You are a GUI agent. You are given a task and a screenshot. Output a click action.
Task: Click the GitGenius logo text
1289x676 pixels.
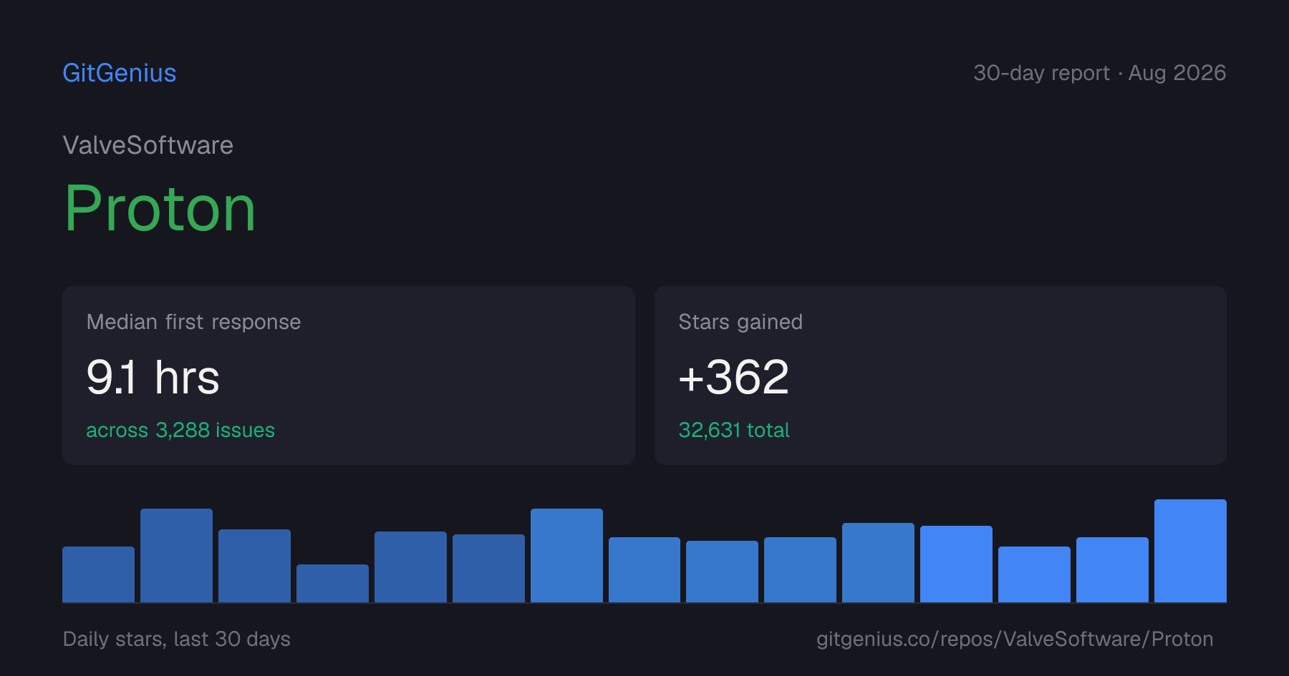[x=120, y=73]
